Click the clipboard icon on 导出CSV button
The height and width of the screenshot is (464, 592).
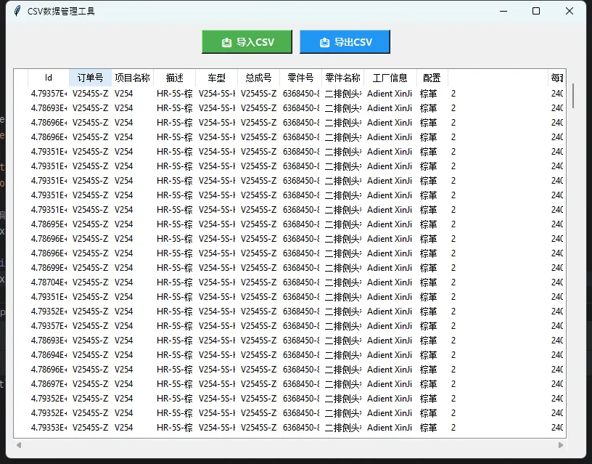(324, 42)
